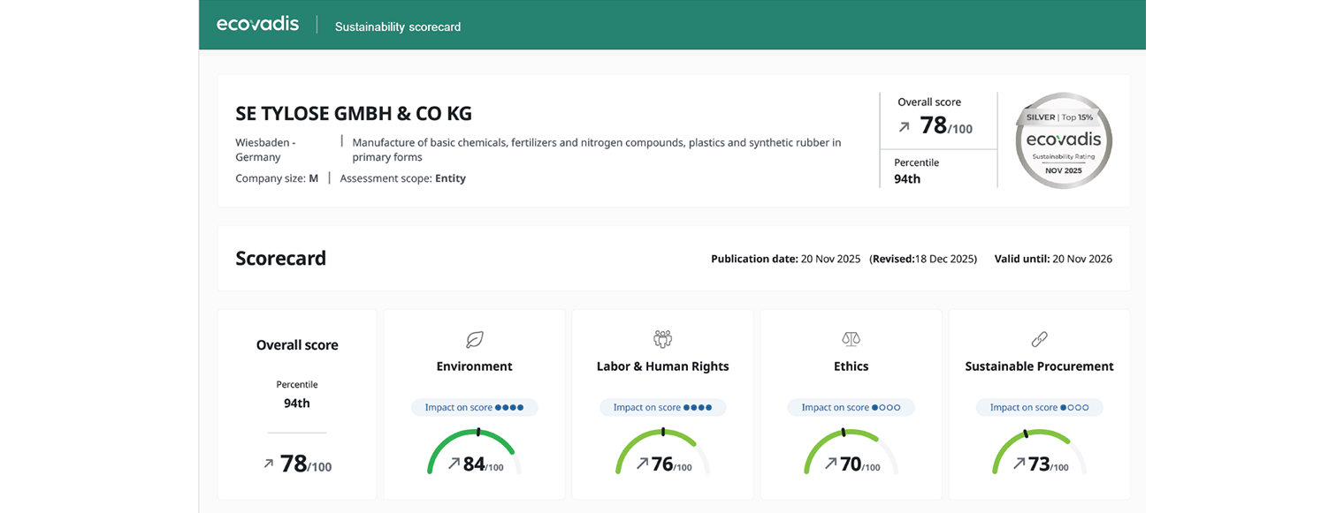This screenshot has width=1344, height=513.
Task: Click the Revised 18 Dec 2025 date
Action: [x=925, y=259]
